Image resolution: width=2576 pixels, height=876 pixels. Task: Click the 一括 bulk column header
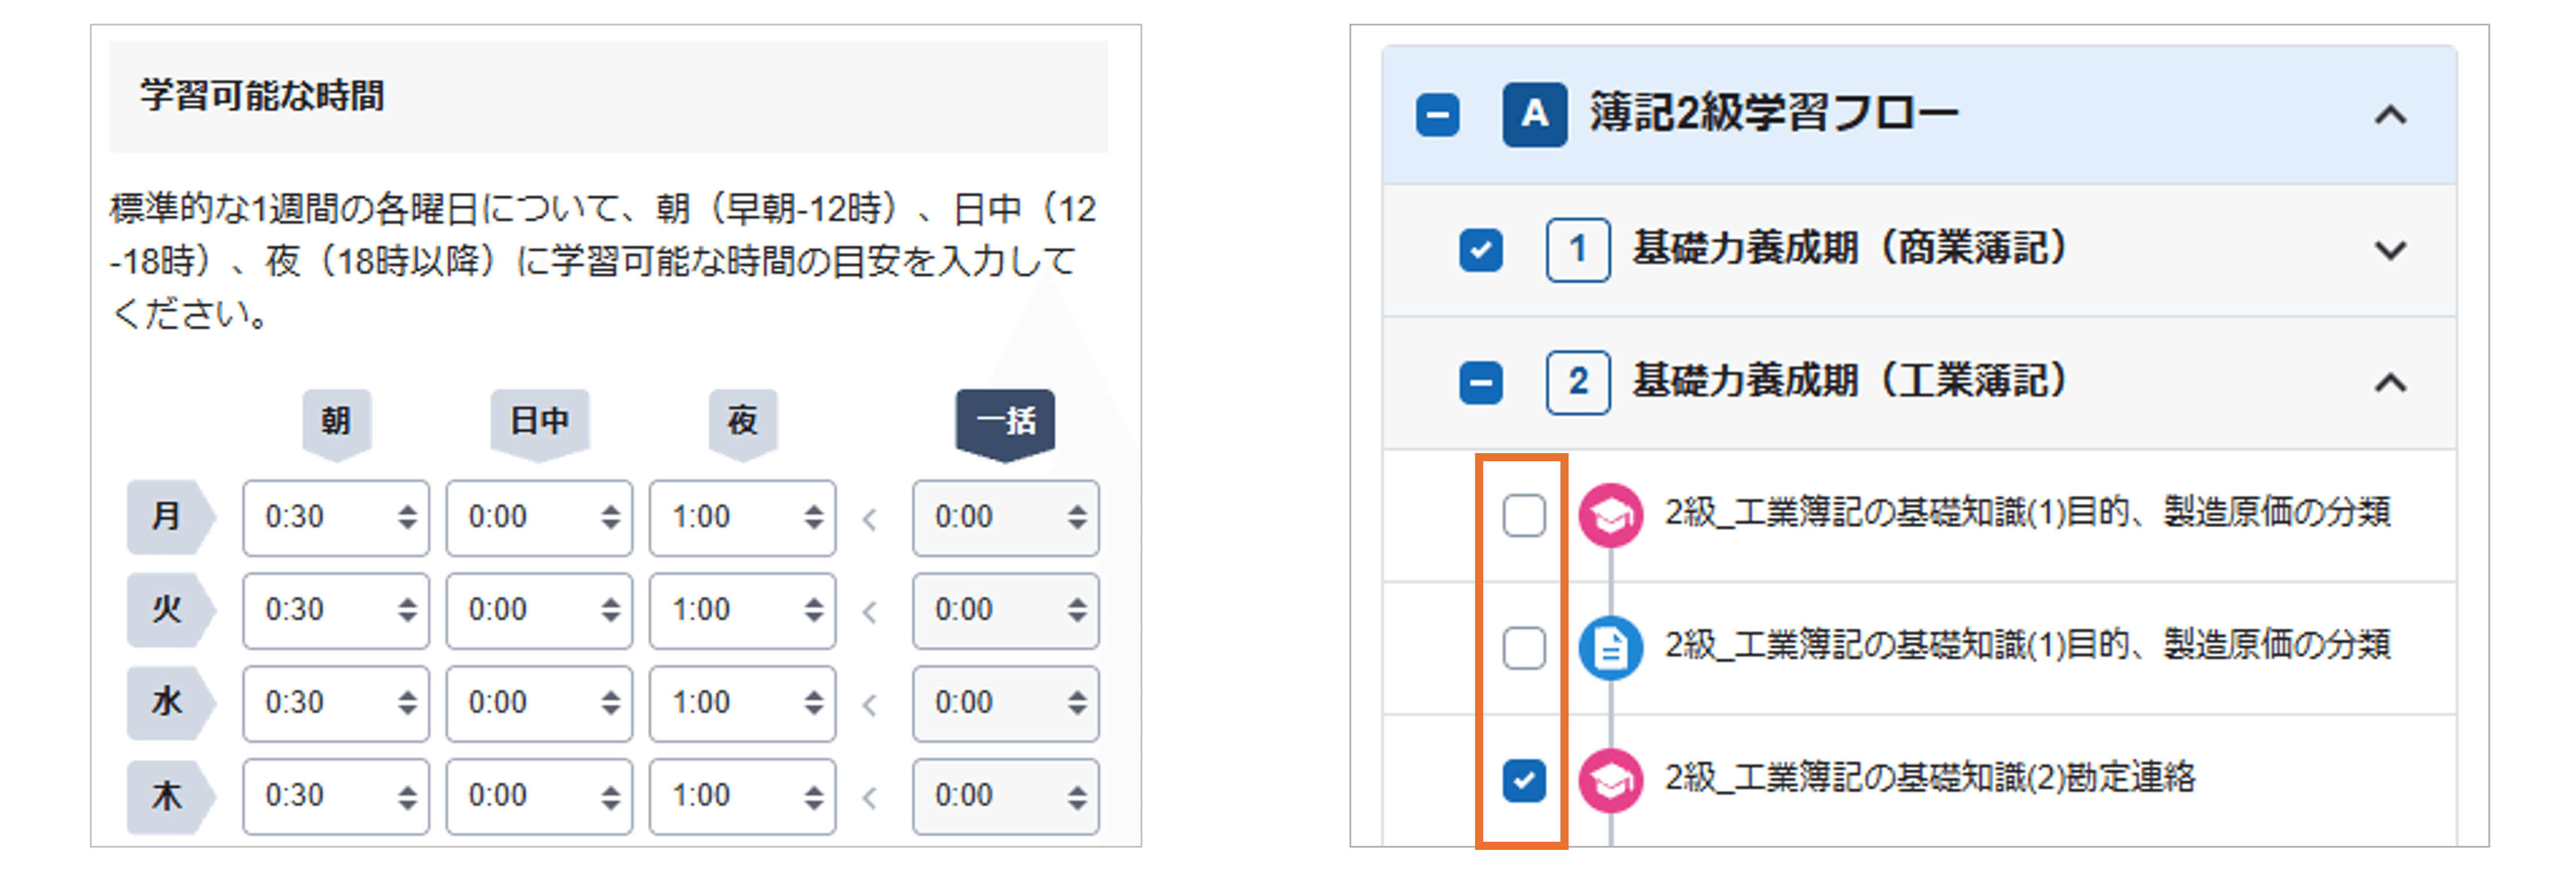click(x=1004, y=421)
